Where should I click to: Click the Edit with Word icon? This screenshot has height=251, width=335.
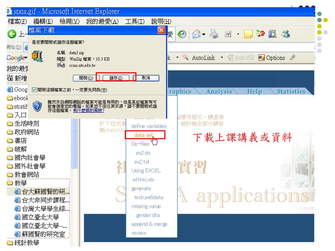[228, 34]
